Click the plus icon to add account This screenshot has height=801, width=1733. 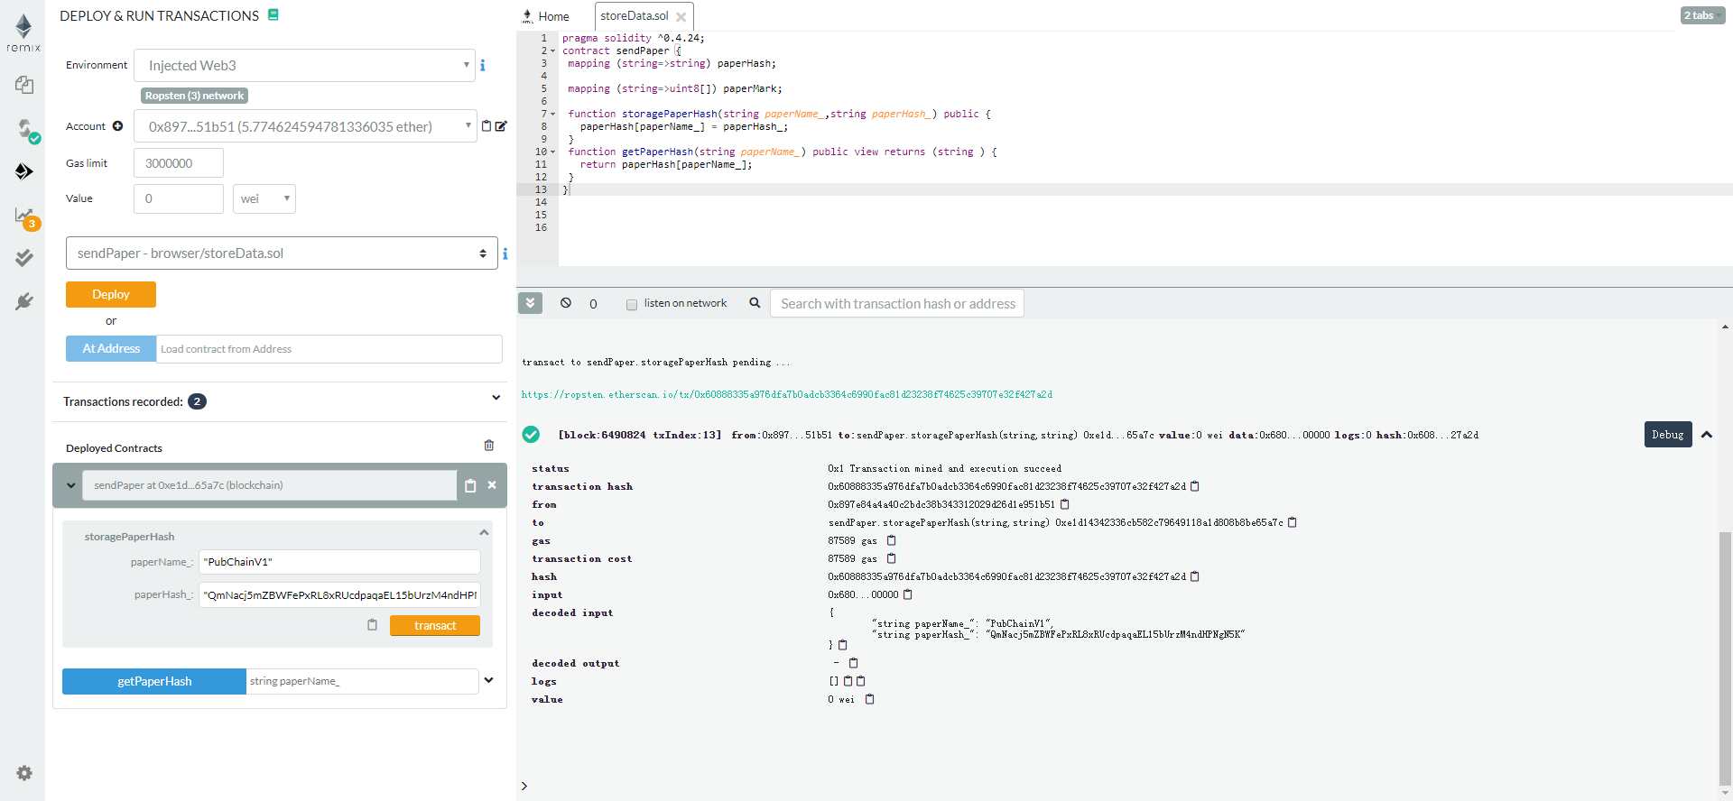pyautogui.click(x=117, y=126)
